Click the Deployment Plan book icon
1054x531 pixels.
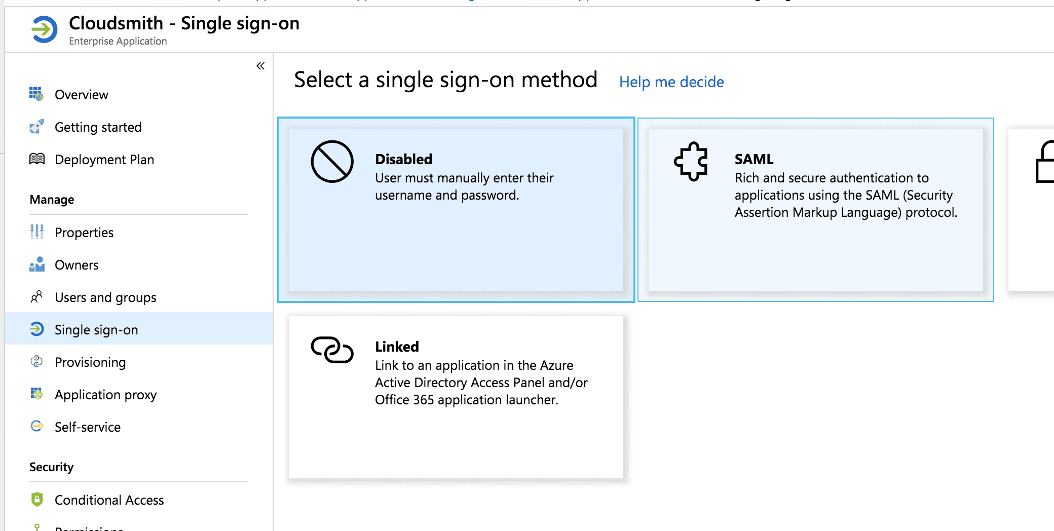click(x=36, y=159)
